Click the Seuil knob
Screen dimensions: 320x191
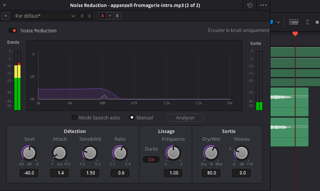pos(29,153)
